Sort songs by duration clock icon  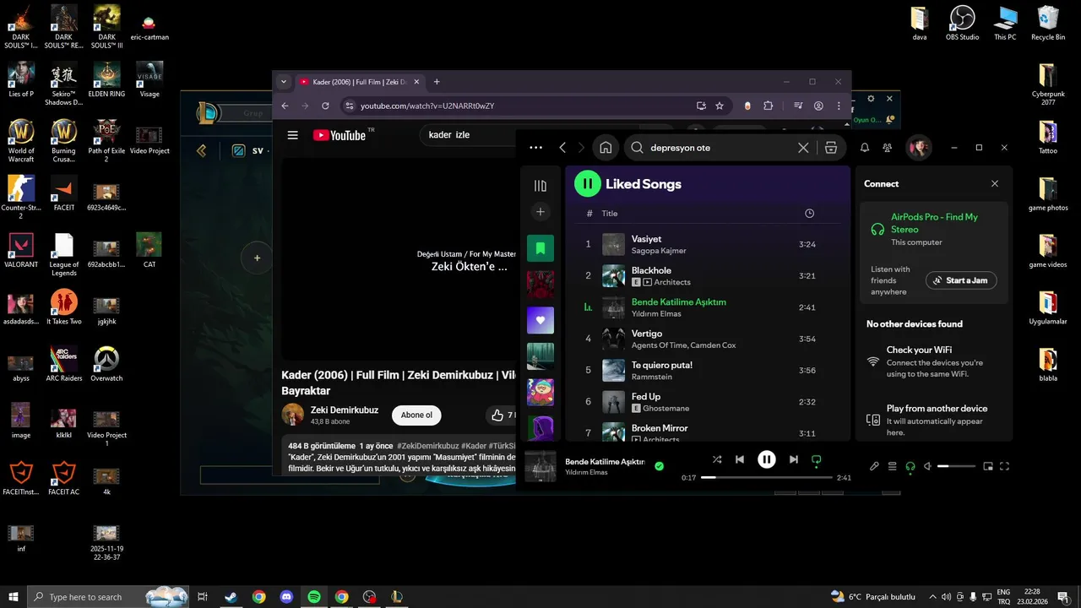pyautogui.click(x=809, y=214)
